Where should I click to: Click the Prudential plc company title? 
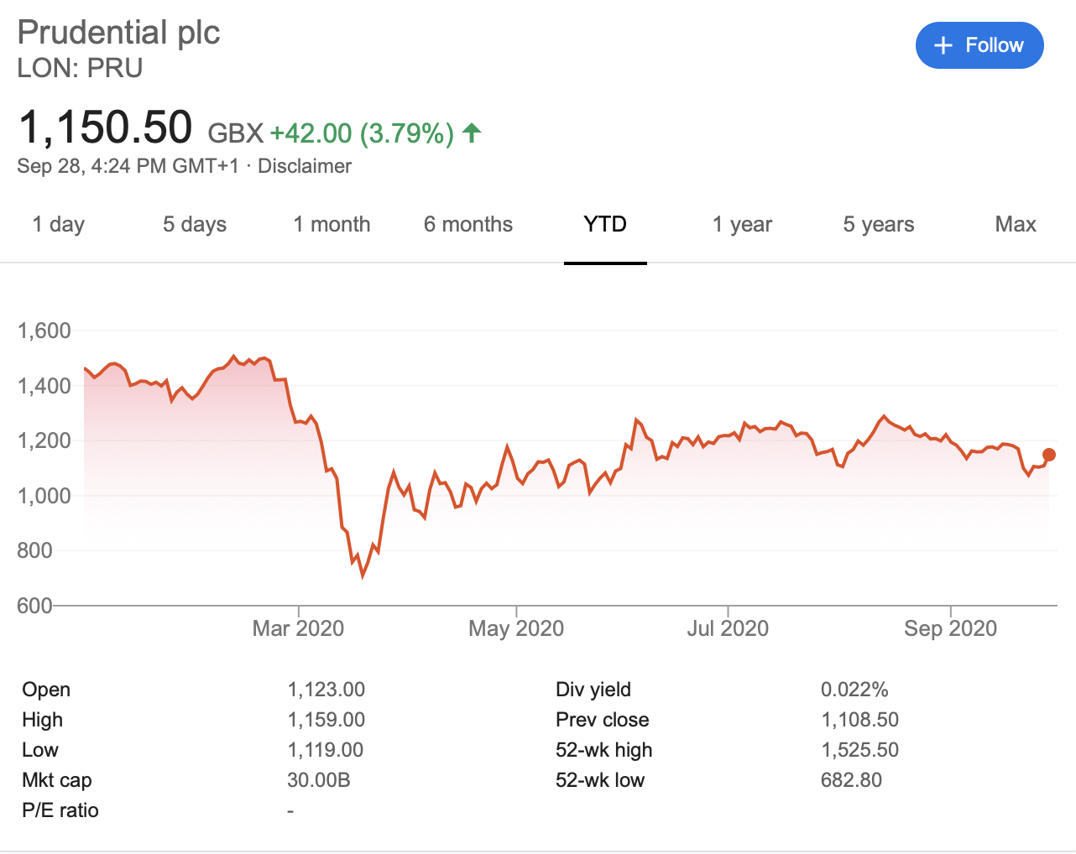click(x=119, y=32)
